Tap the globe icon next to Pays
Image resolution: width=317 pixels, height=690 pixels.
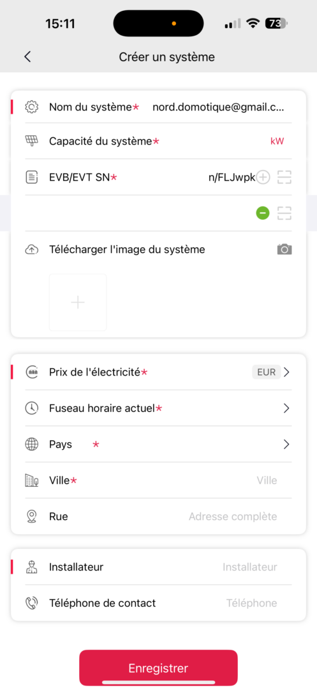pos(32,445)
